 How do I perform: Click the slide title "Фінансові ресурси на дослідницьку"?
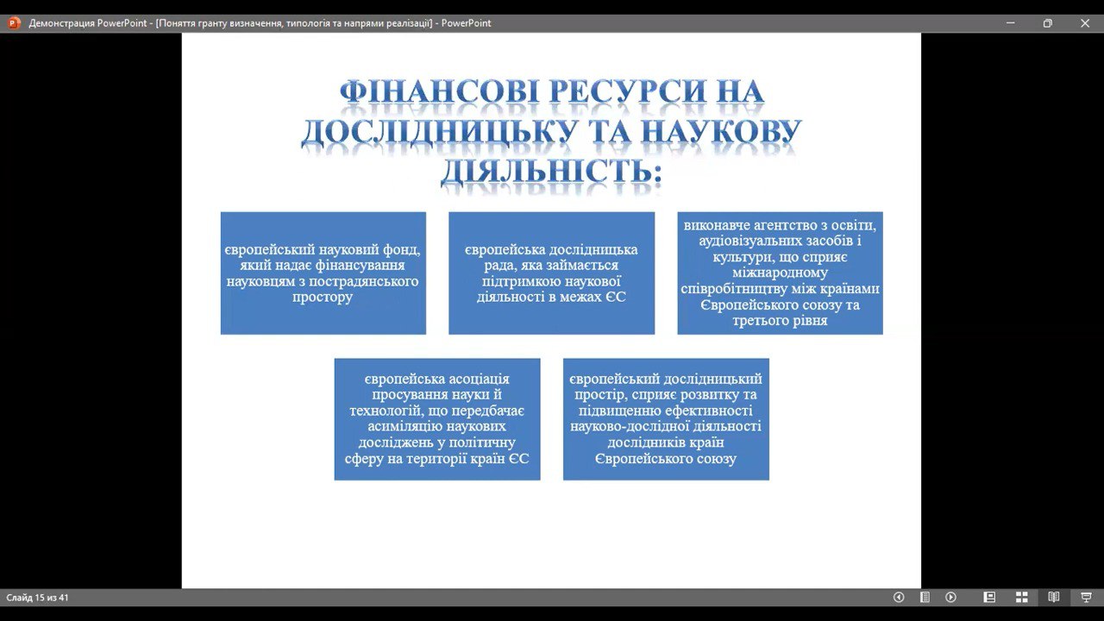(x=552, y=132)
